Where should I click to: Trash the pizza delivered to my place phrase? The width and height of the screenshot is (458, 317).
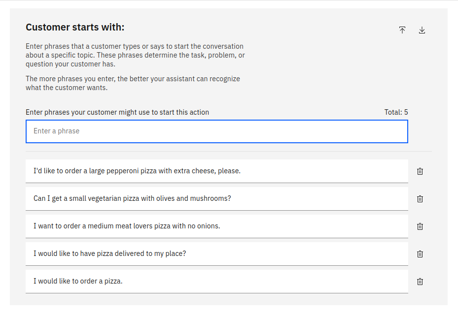click(x=420, y=254)
